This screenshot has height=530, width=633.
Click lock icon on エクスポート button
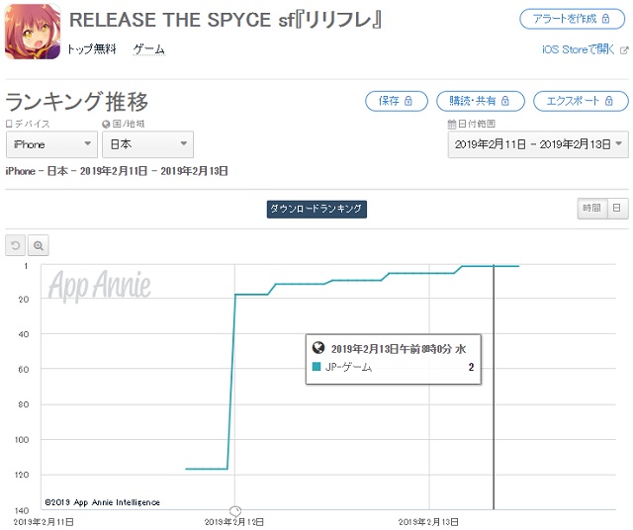609,101
